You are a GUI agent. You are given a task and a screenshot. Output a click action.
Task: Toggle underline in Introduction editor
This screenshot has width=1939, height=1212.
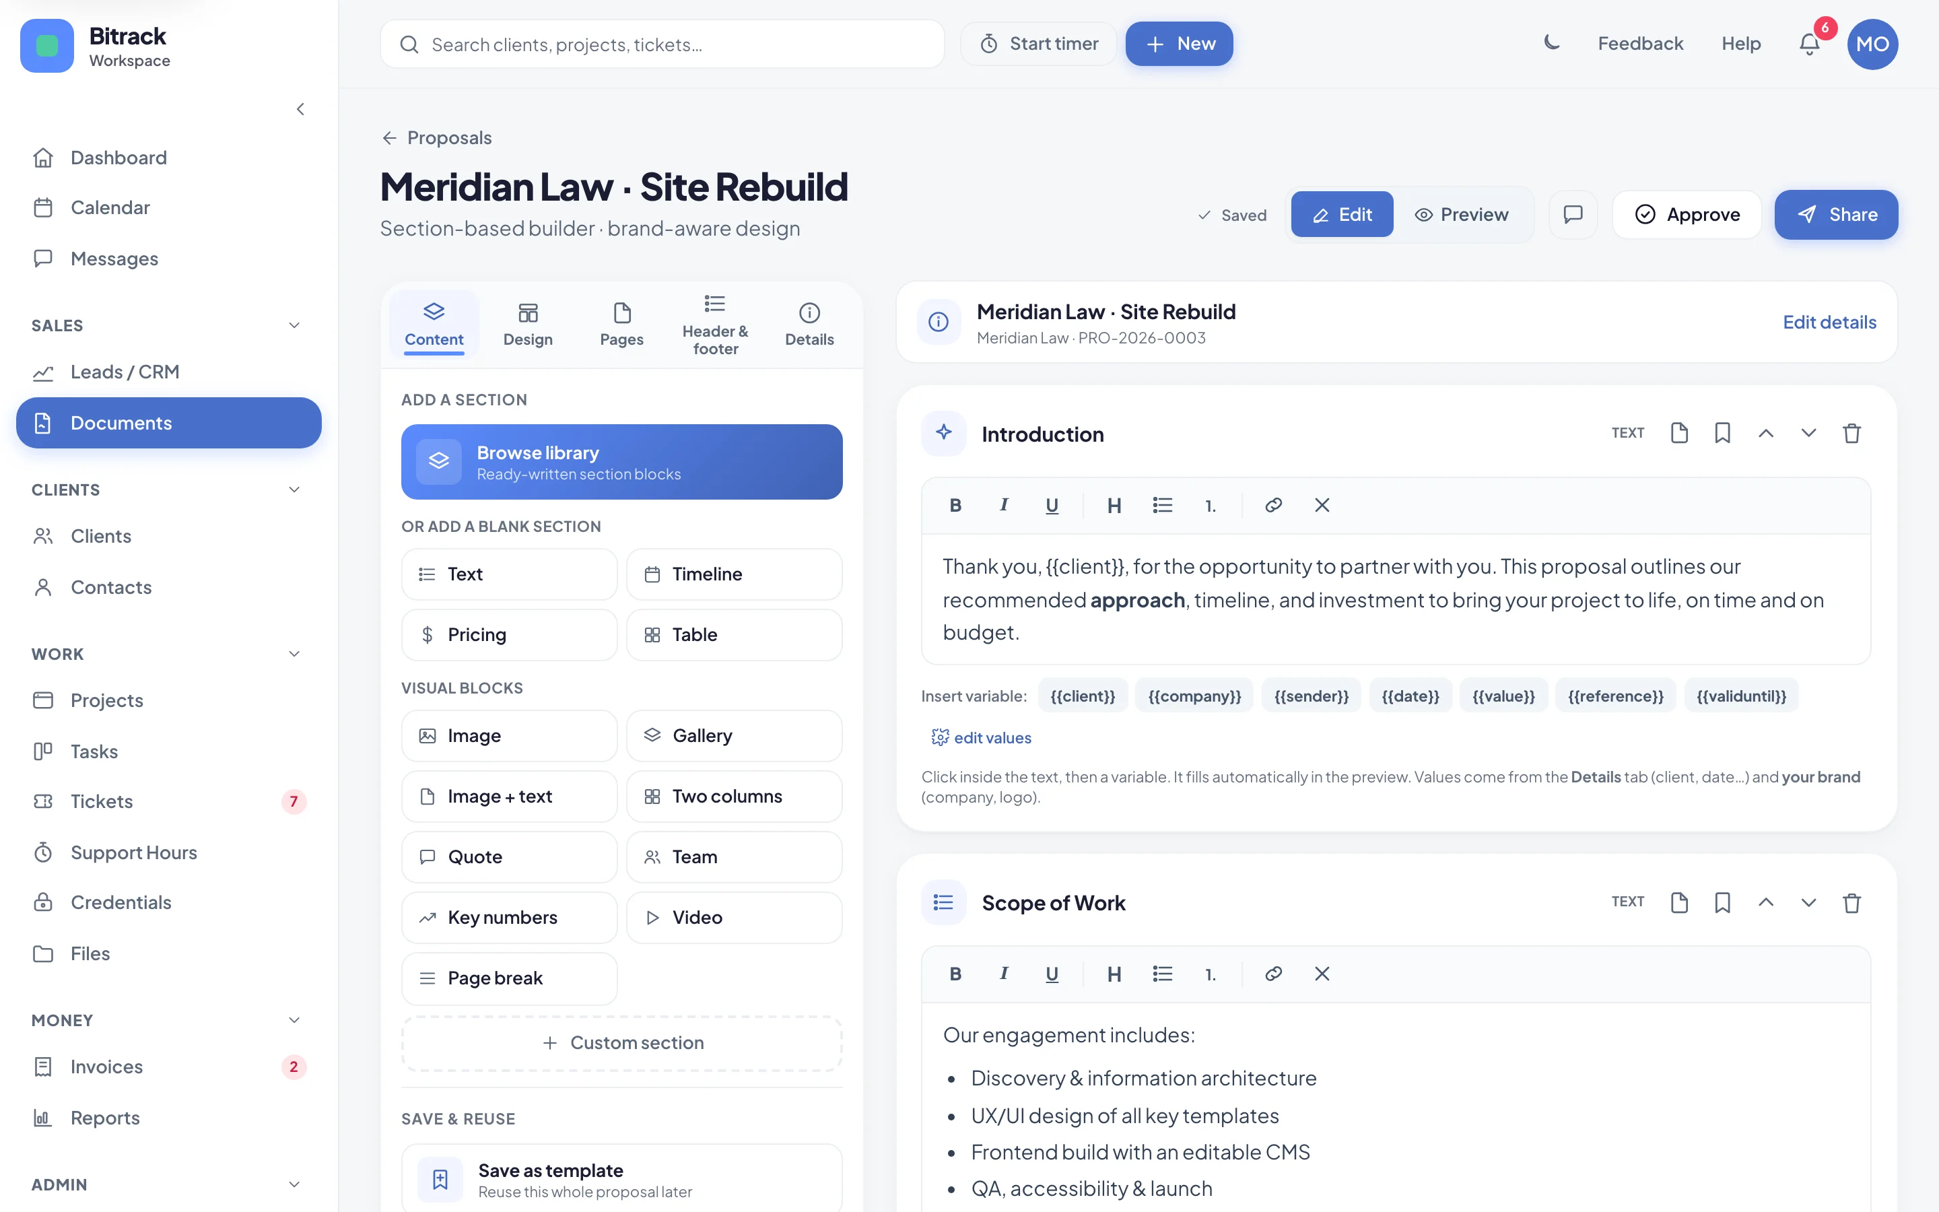(x=1052, y=505)
